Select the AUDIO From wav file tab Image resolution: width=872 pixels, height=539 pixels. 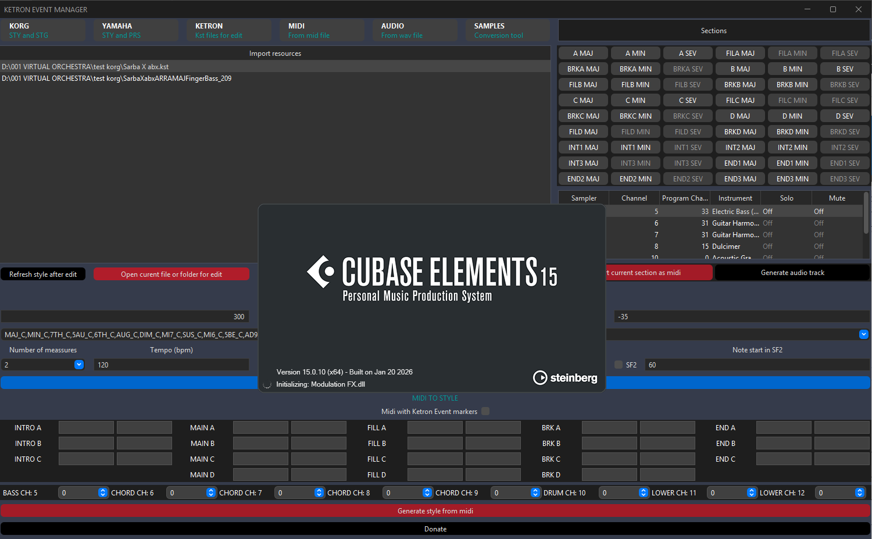414,30
